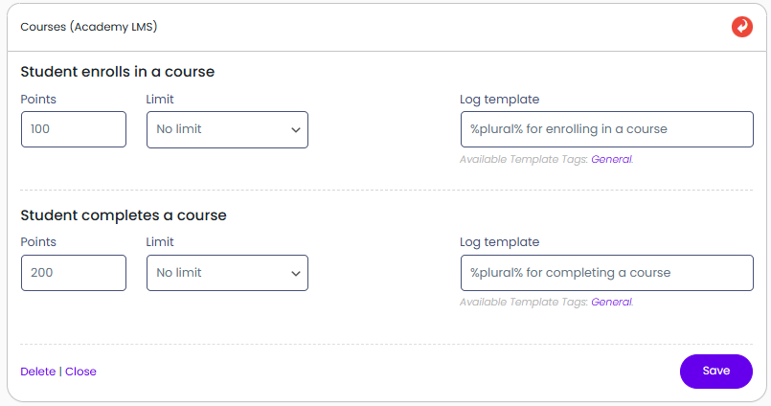Click the enrolling in a course log template field
This screenshot has height=406, width=771.
click(606, 129)
